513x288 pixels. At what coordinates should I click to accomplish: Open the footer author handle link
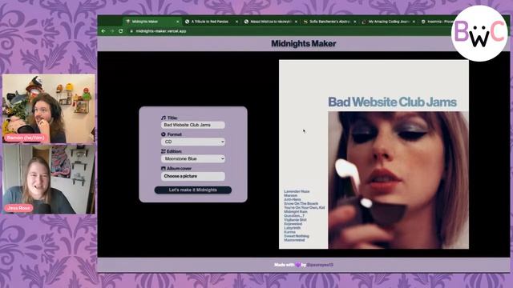(320, 265)
